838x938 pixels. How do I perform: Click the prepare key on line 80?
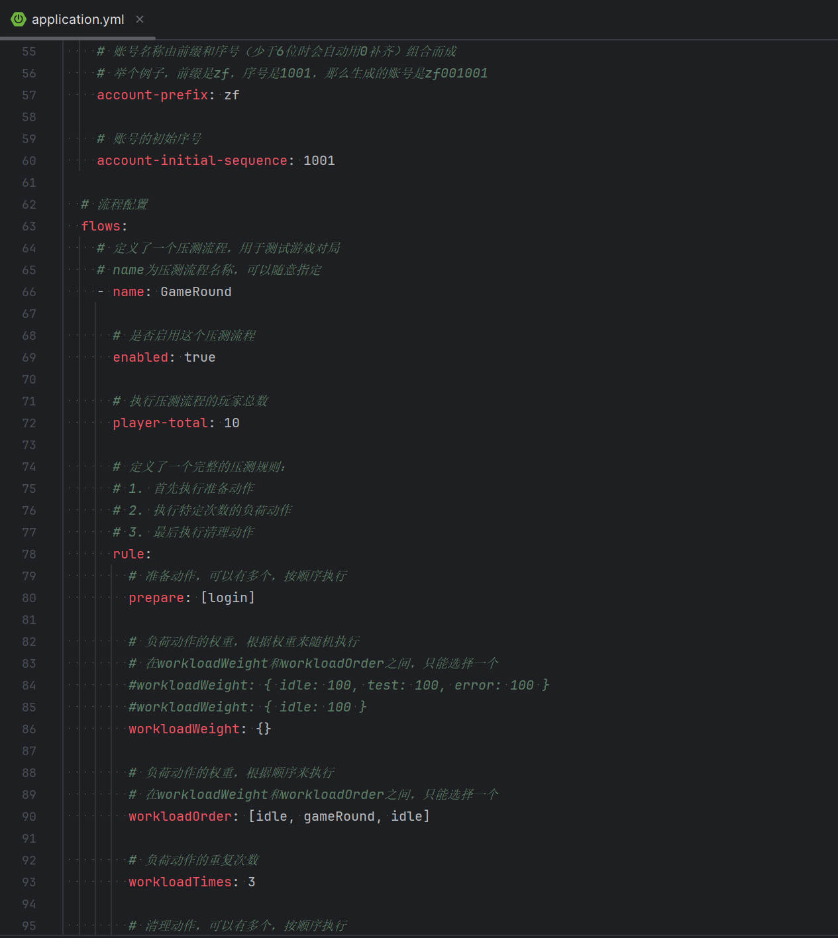pos(156,598)
